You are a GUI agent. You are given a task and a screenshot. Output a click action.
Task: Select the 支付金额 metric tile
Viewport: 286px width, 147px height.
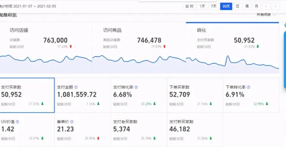tap(83, 95)
